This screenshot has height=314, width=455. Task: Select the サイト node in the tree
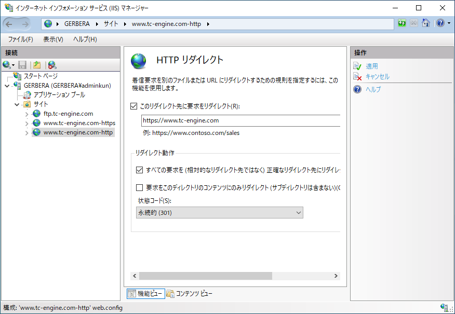(41, 104)
